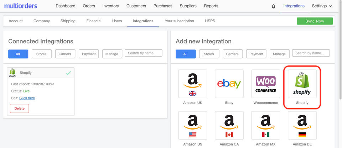Open the Orders menu
The height and width of the screenshot is (148, 342).
(x=89, y=6)
